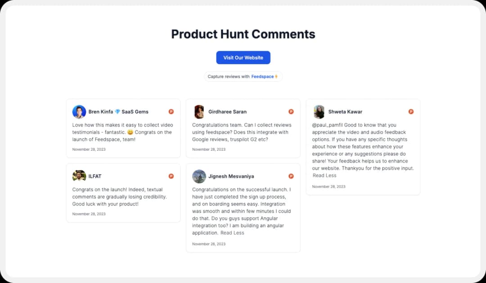Click the Product Hunt Comments heading
This screenshot has height=283, width=486.
point(243,34)
